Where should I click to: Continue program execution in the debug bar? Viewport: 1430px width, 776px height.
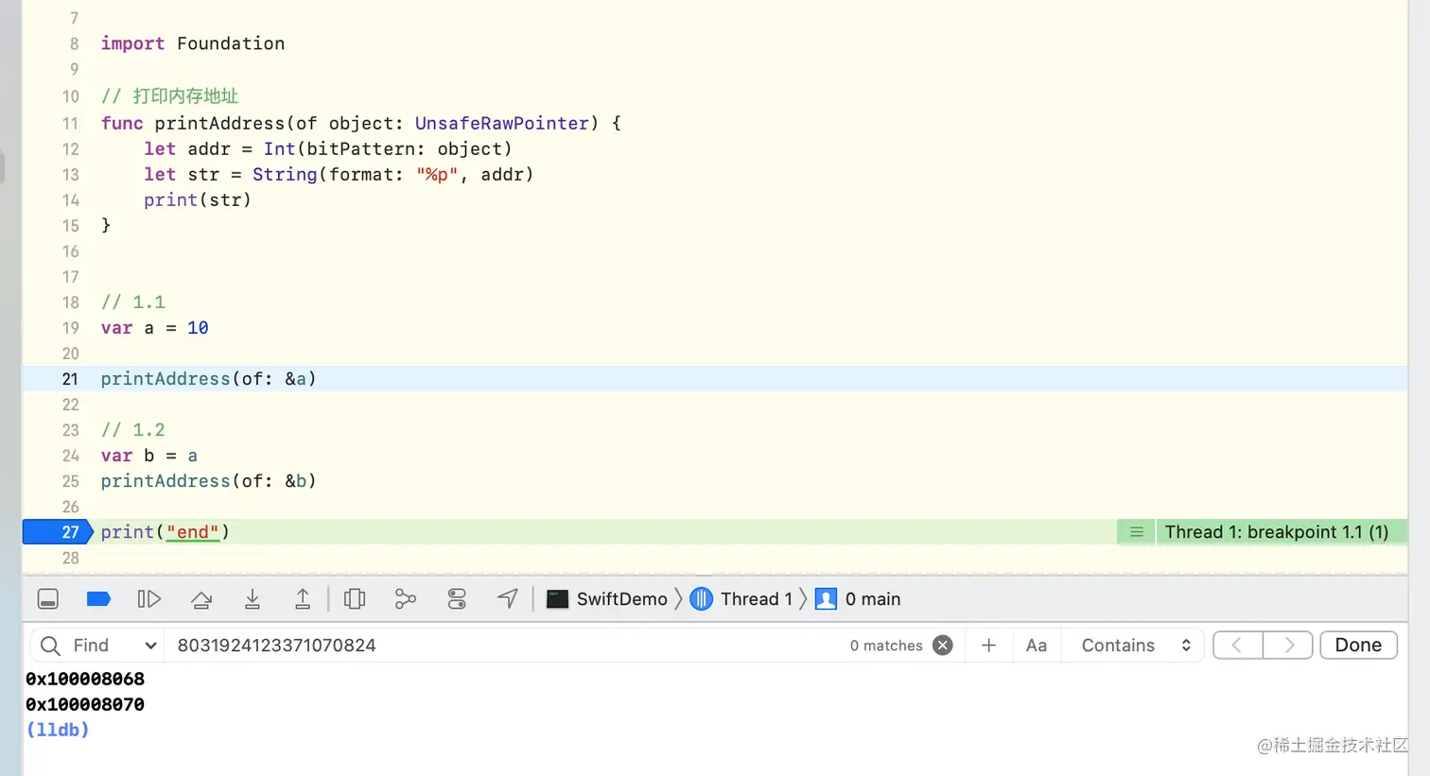pos(149,599)
